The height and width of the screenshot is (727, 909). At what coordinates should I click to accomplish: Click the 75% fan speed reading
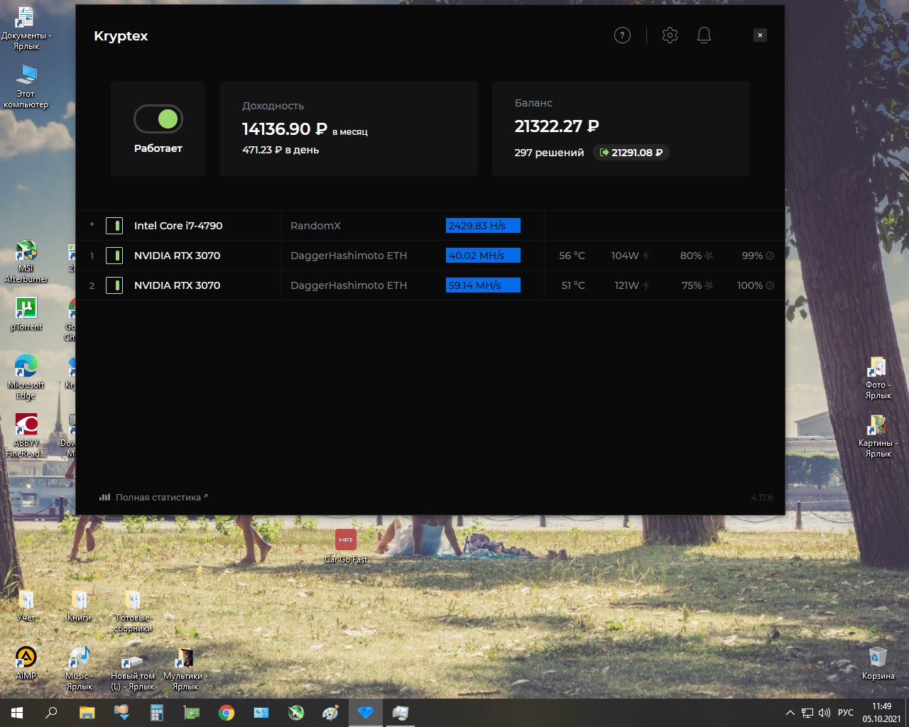[x=692, y=285]
